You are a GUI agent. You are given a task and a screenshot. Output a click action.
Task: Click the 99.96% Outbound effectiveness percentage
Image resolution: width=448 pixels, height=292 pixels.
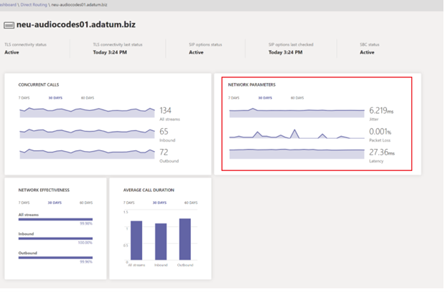[x=86, y=262]
